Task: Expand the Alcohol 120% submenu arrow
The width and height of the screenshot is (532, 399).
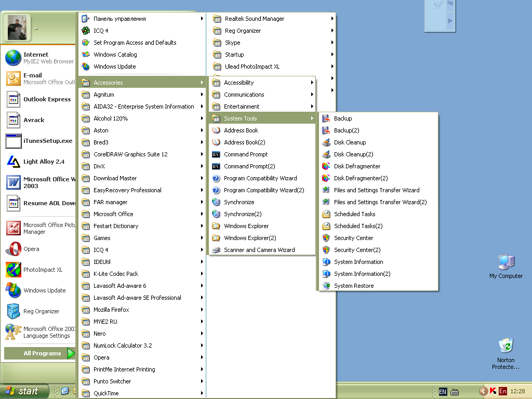Action: pyautogui.click(x=202, y=118)
